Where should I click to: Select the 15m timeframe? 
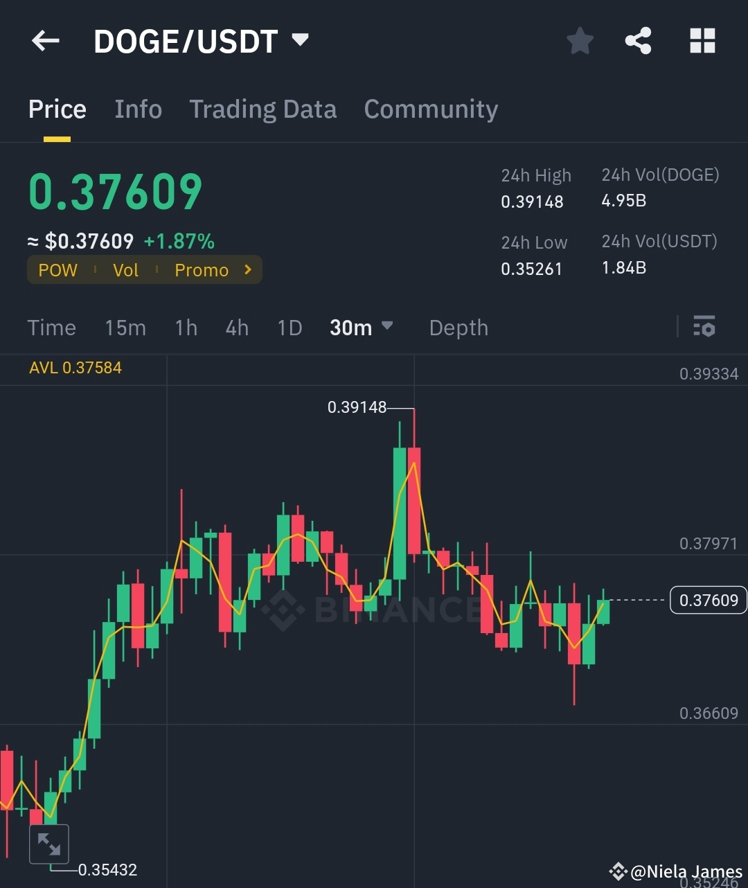pos(125,328)
